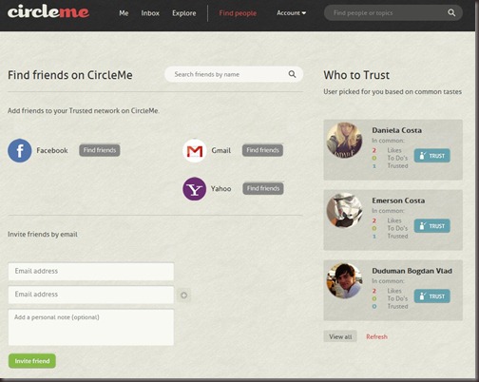The width and height of the screenshot is (479, 382).
Task: Click the personal note text area
Action: point(91,327)
